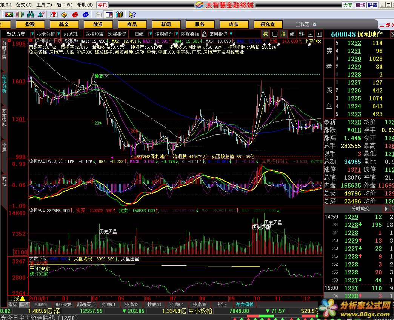Toggle the X100 volume scale box
Viewport: 394px width, 320px height.
(x=21, y=252)
